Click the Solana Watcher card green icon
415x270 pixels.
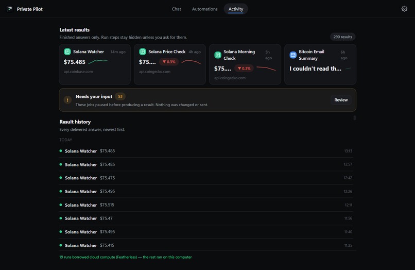click(67, 52)
